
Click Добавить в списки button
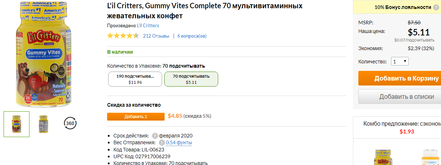400,97
